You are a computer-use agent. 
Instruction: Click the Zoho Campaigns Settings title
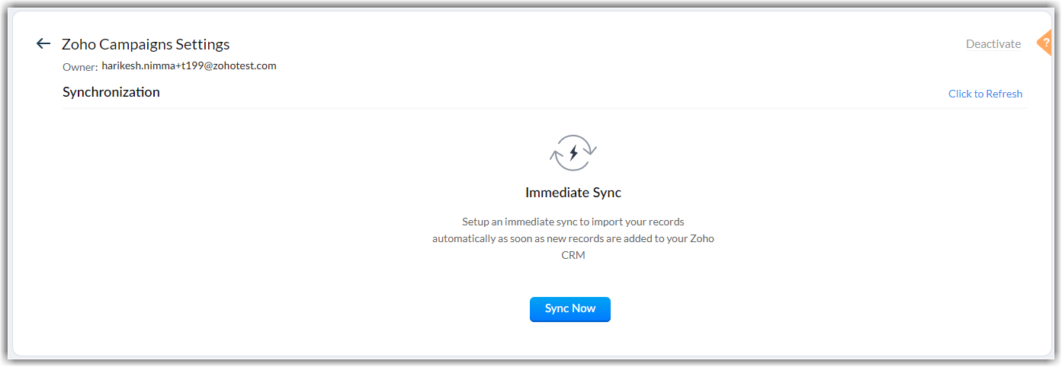(x=146, y=44)
